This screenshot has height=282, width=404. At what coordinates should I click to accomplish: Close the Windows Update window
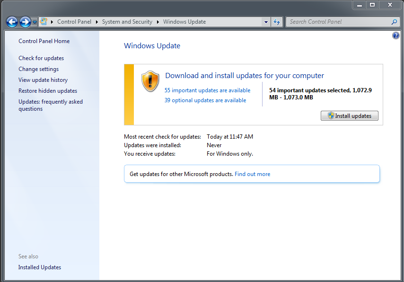tap(390, 5)
